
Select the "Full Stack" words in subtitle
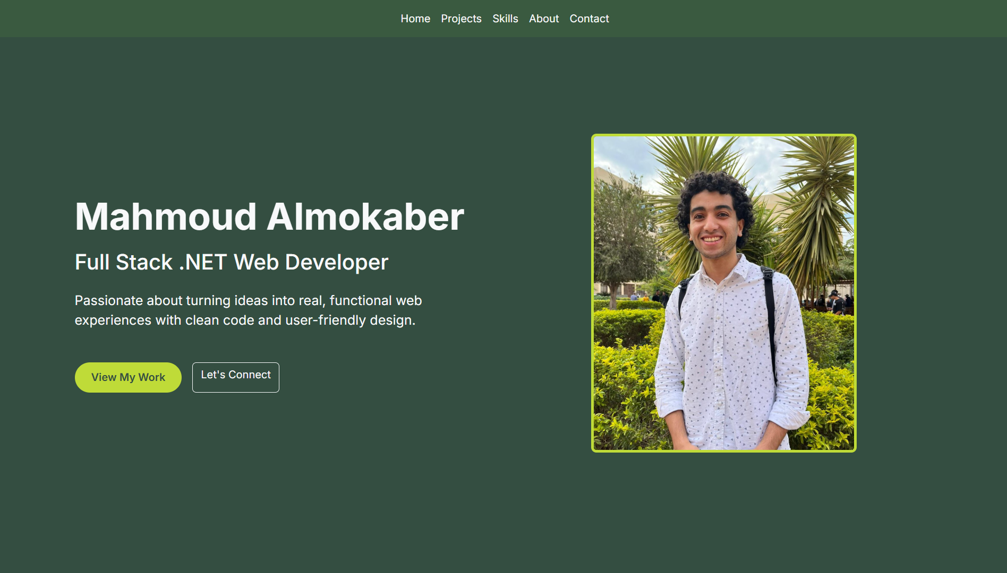[x=123, y=262]
